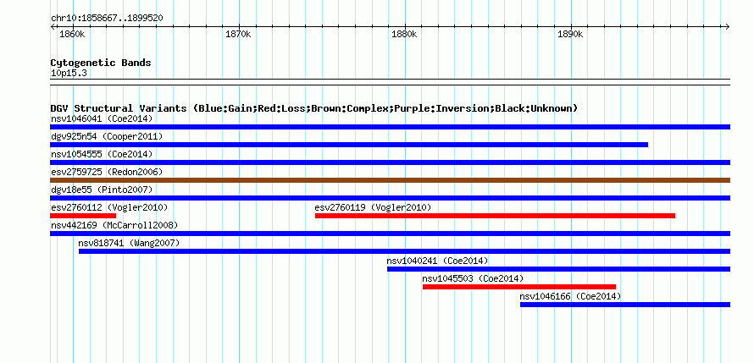Select the blue dgv18e55 gain bar
754x363 pixels.
pyautogui.click(x=390, y=198)
